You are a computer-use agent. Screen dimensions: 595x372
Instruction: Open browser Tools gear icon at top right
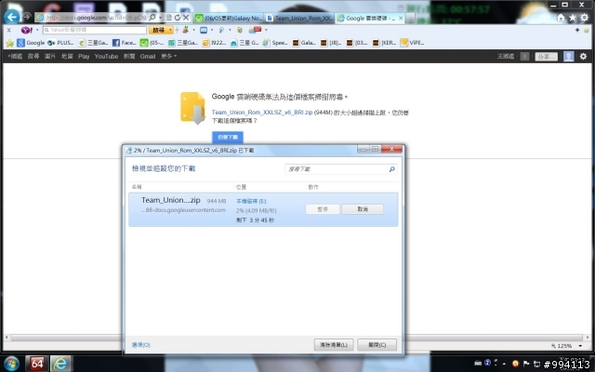click(585, 18)
